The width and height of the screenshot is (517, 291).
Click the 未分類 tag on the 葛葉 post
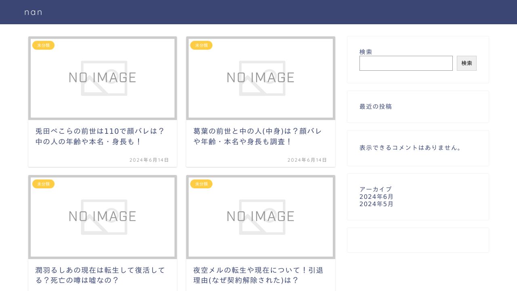pos(201,45)
